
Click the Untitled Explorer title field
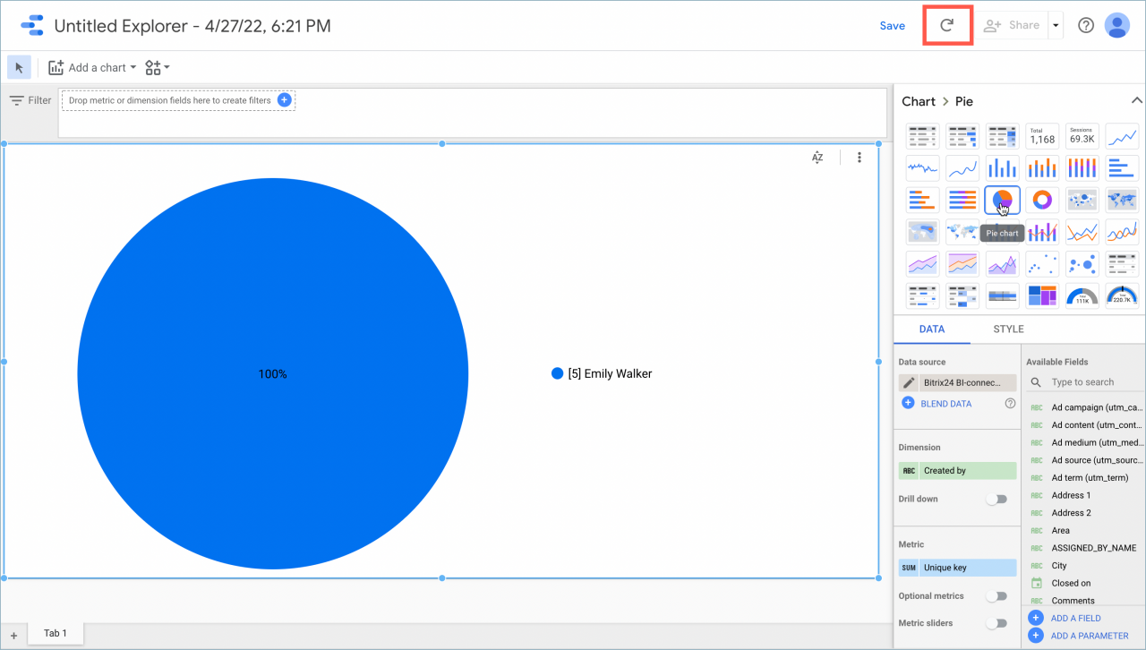(x=192, y=26)
